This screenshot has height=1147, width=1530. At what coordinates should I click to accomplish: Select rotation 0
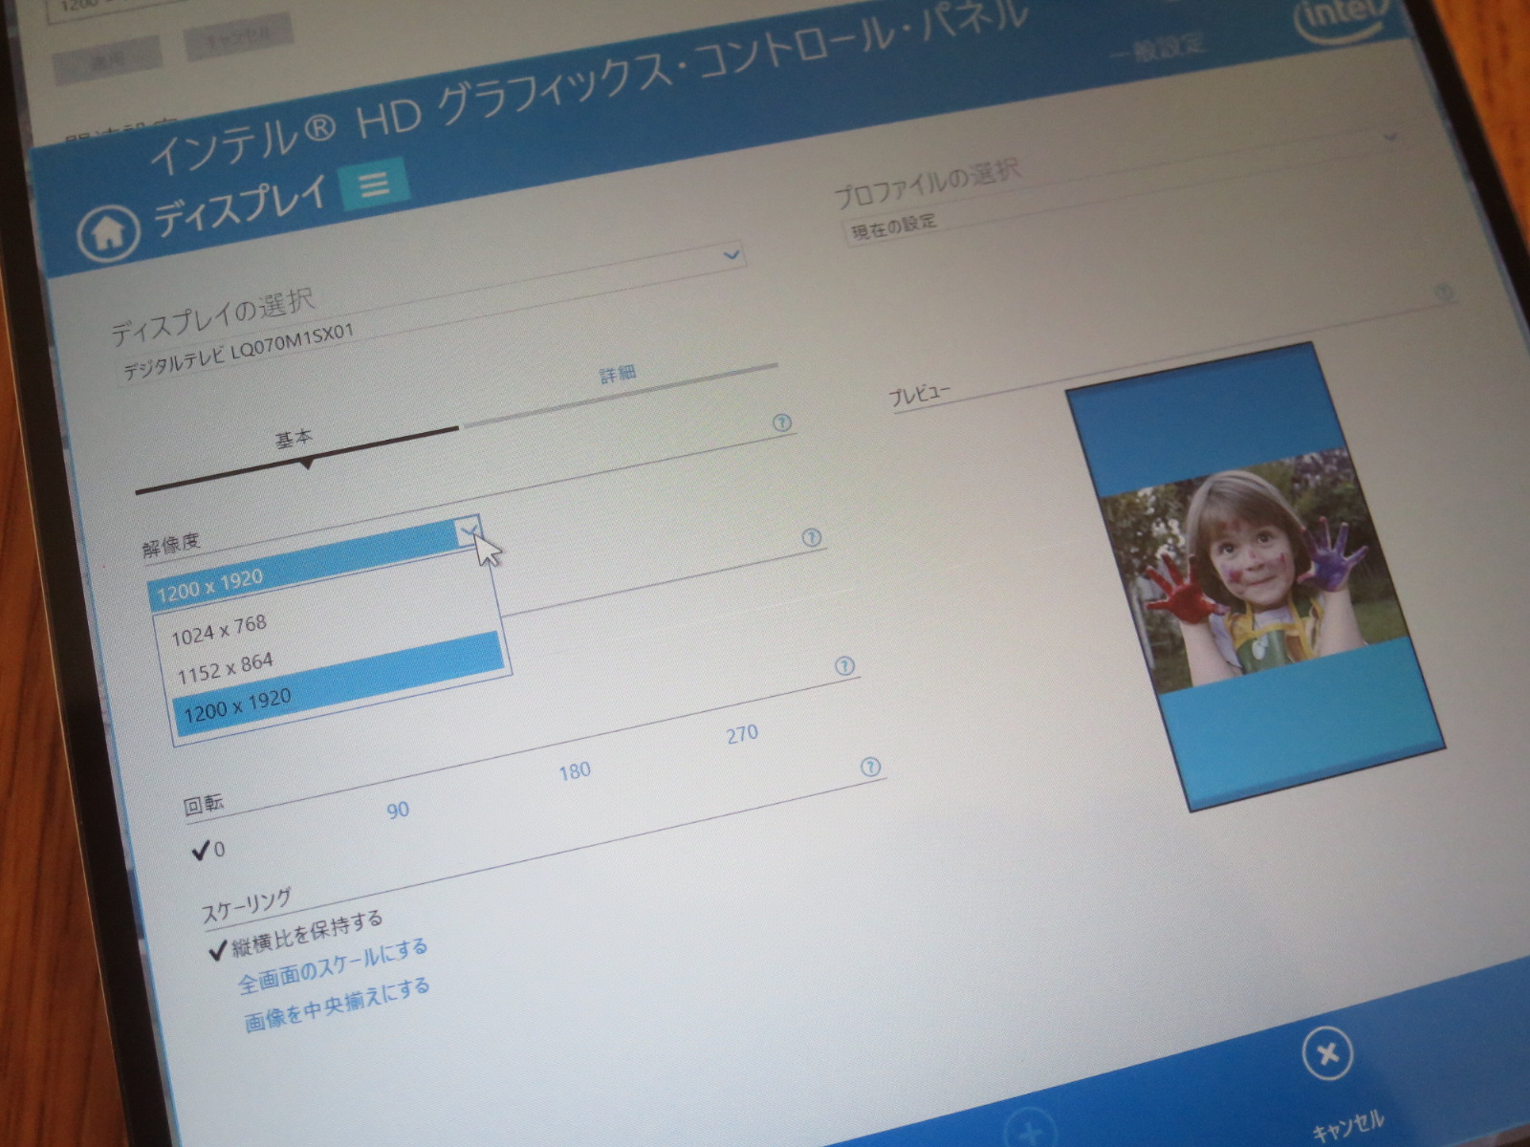click(208, 849)
